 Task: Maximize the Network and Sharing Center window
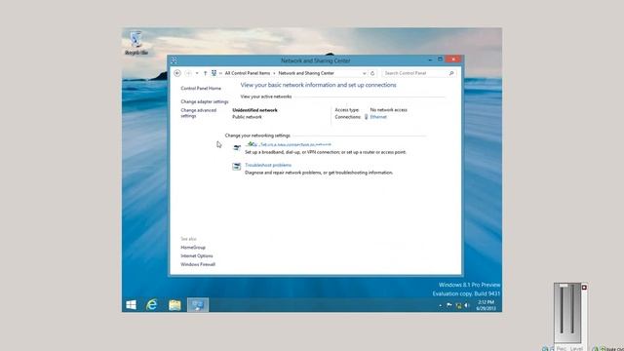(x=440, y=59)
